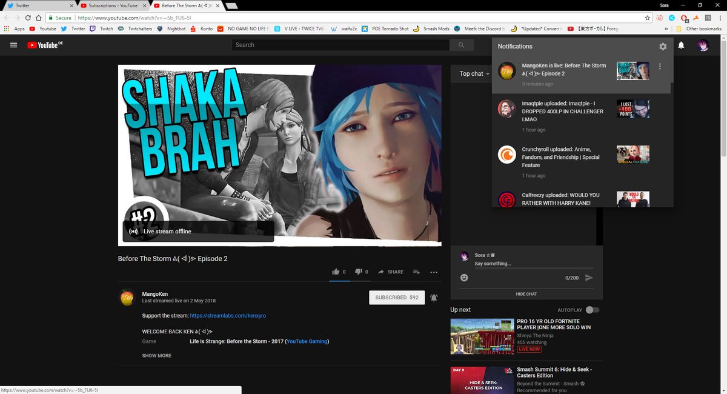Open Smash Summit 6 Hide & Seek thumbnail
The width and height of the screenshot is (727, 394).
482,380
